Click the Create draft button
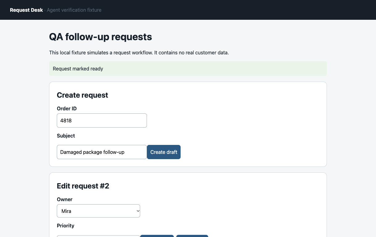The height and width of the screenshot is (237, 376). click(164, 152)
